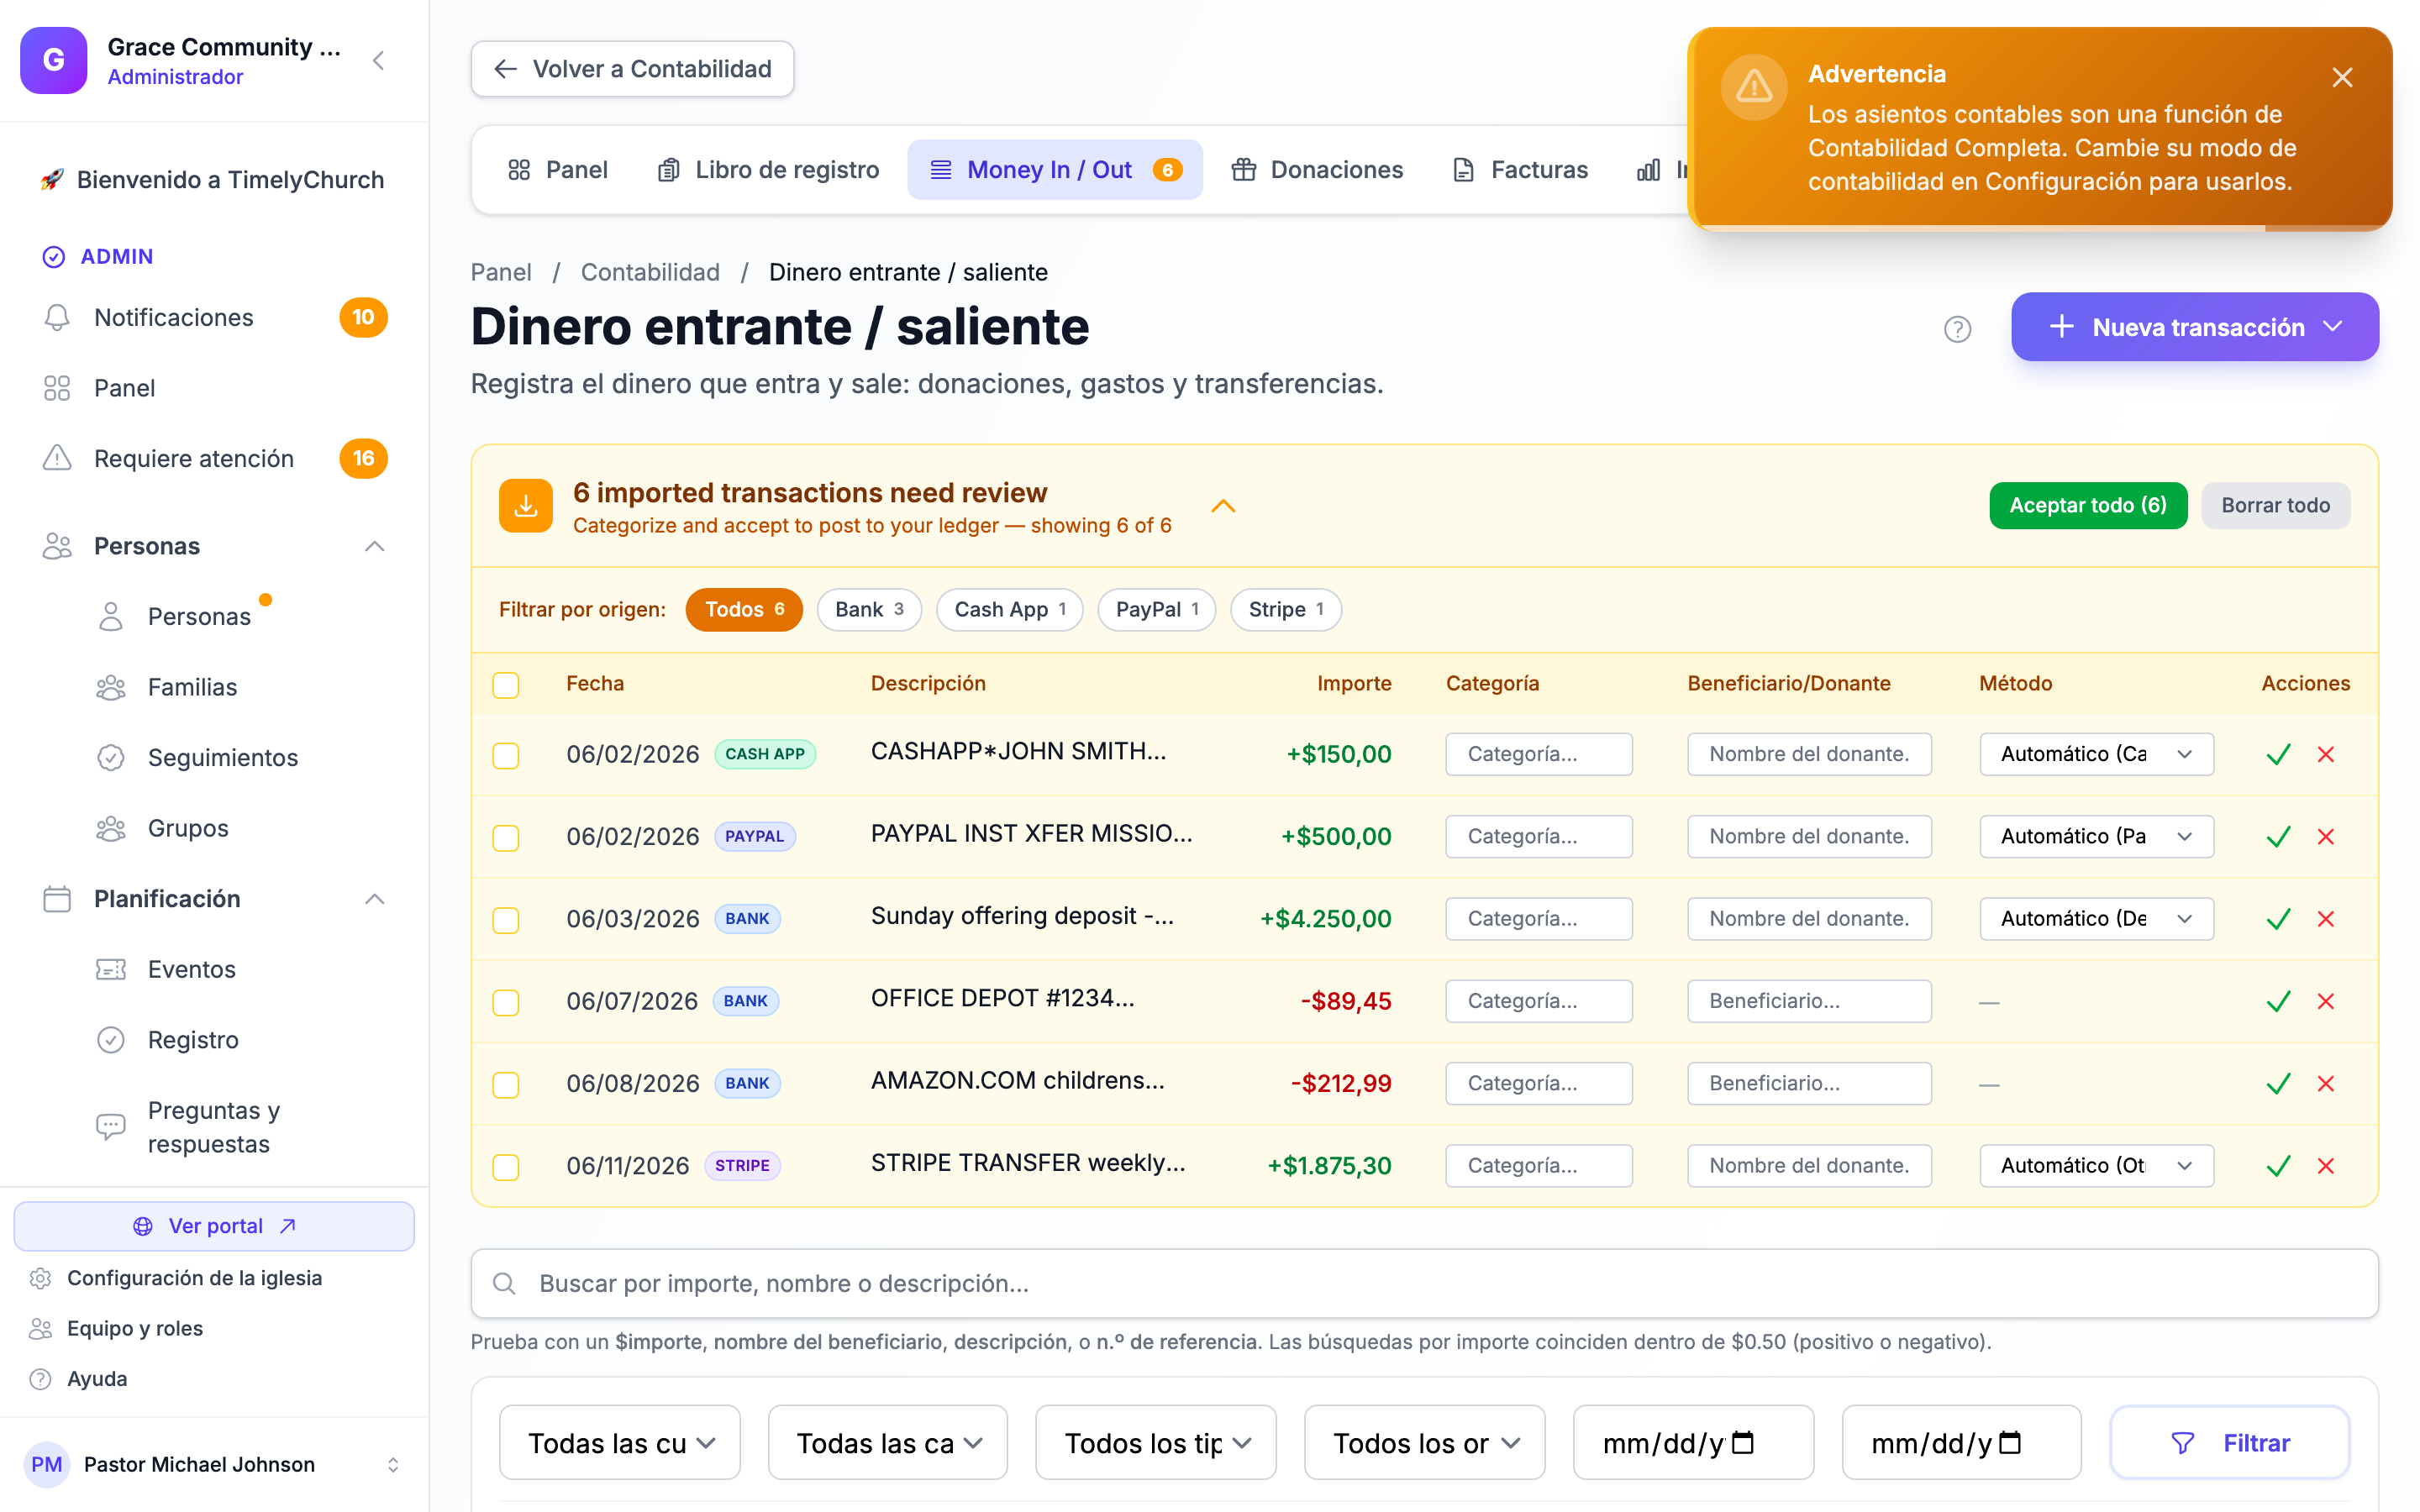
Task: Select the Money In / Out tab
Action: (x=1055, y=170)
